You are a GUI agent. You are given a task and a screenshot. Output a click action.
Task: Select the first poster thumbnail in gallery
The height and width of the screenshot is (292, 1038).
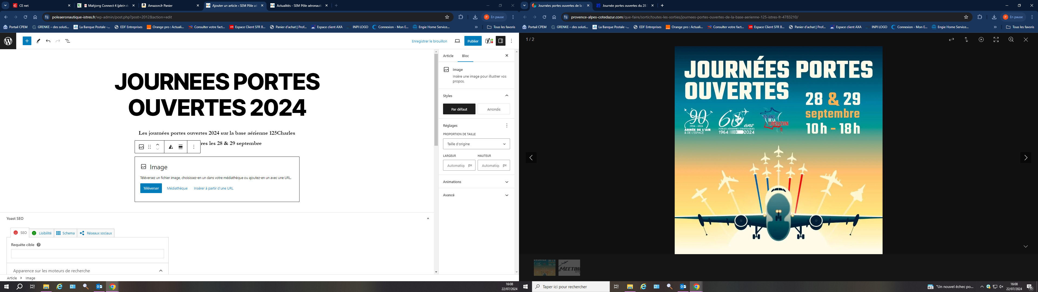(x=544, y=267)
